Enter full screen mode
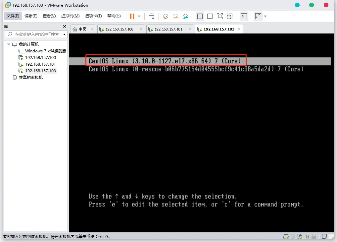Viewport: 337px width, 242px height. [x=220, y=16]
